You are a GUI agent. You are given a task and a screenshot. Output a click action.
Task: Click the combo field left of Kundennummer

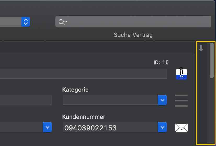21,127
